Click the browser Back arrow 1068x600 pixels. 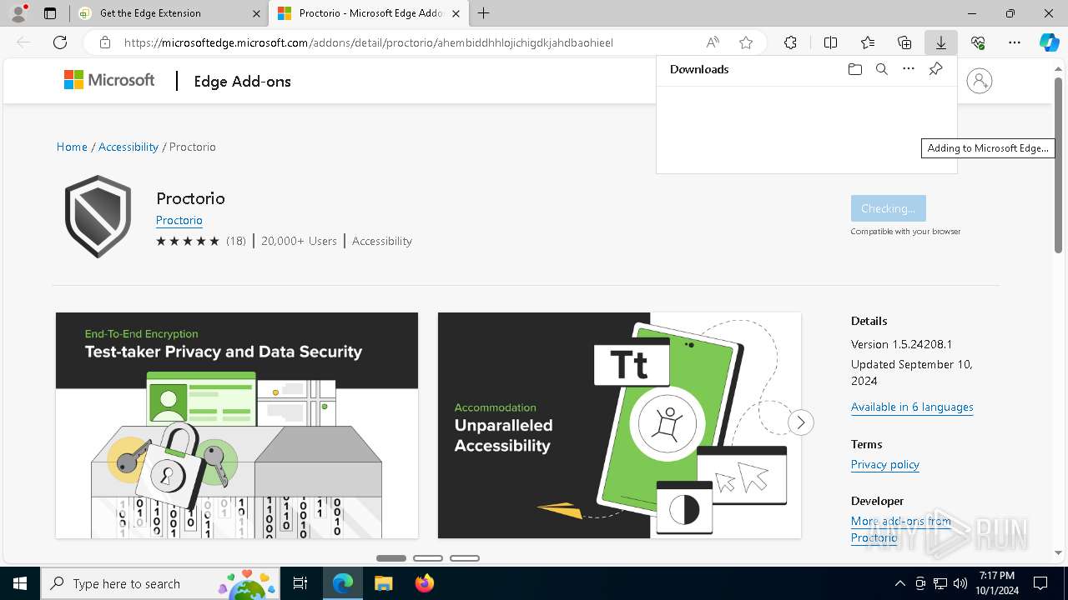[x=23, y=42]
